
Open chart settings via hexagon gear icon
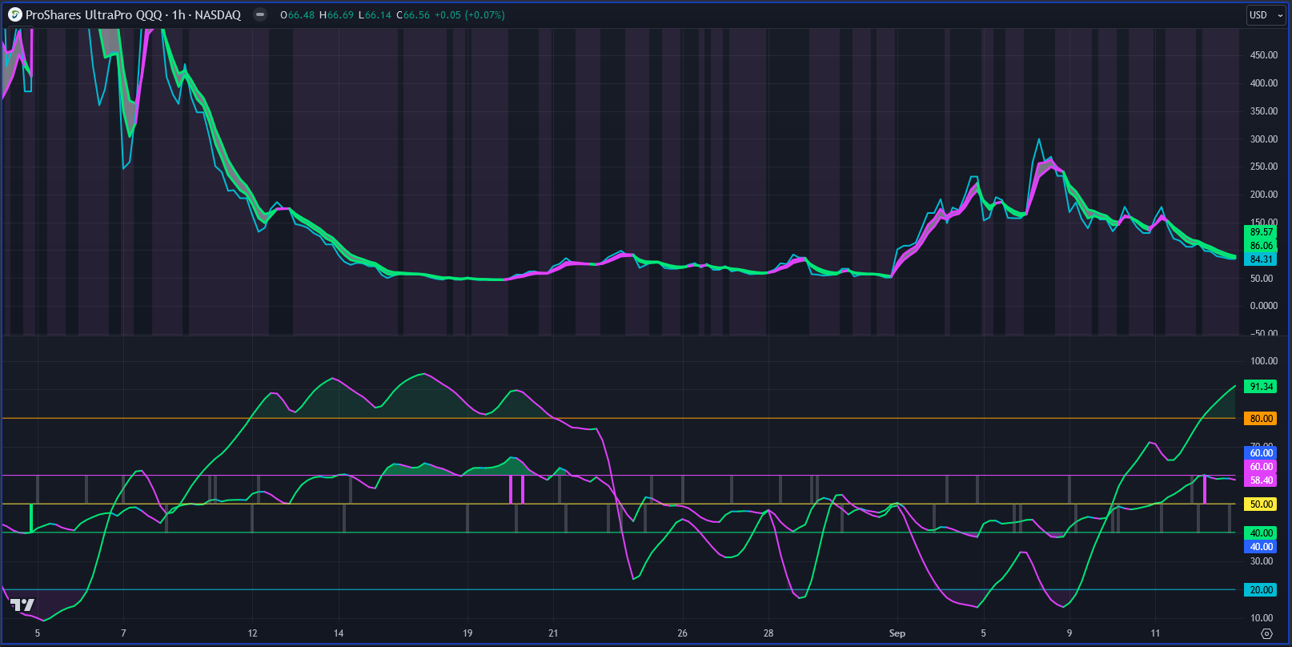(1266, 633)
